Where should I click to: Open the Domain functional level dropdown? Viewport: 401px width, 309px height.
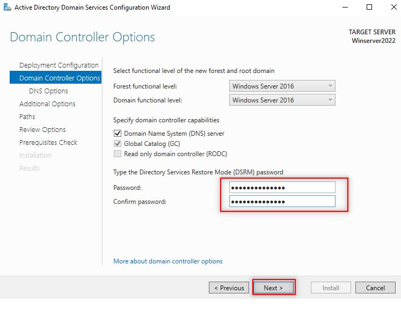pyautogui.click(x=282, y=100)
